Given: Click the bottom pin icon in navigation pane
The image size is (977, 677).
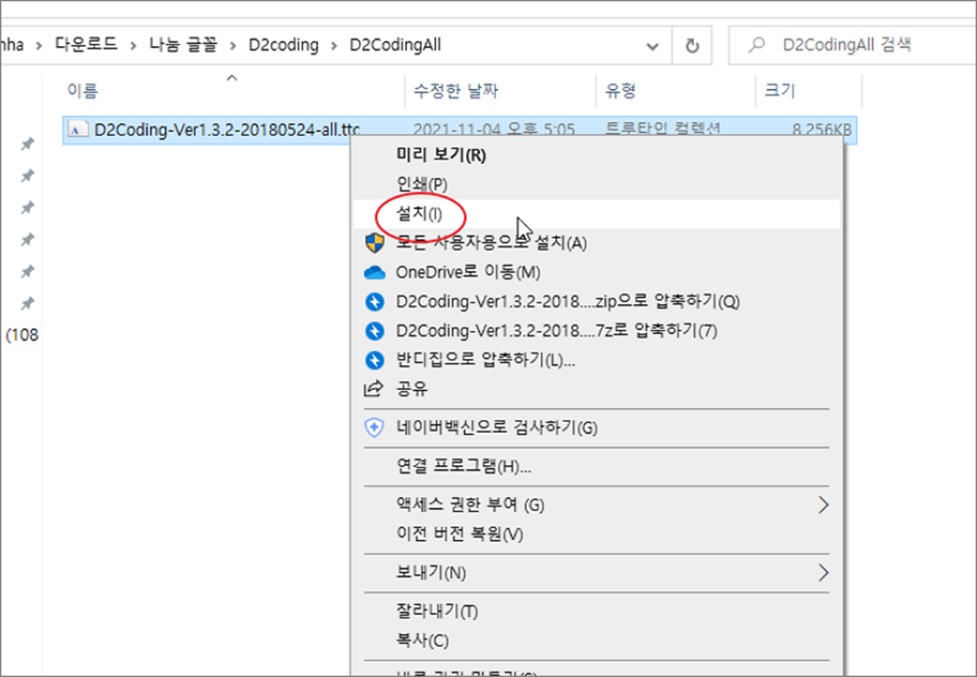Looking at the screenshot, I should click(x=27, y=303).
